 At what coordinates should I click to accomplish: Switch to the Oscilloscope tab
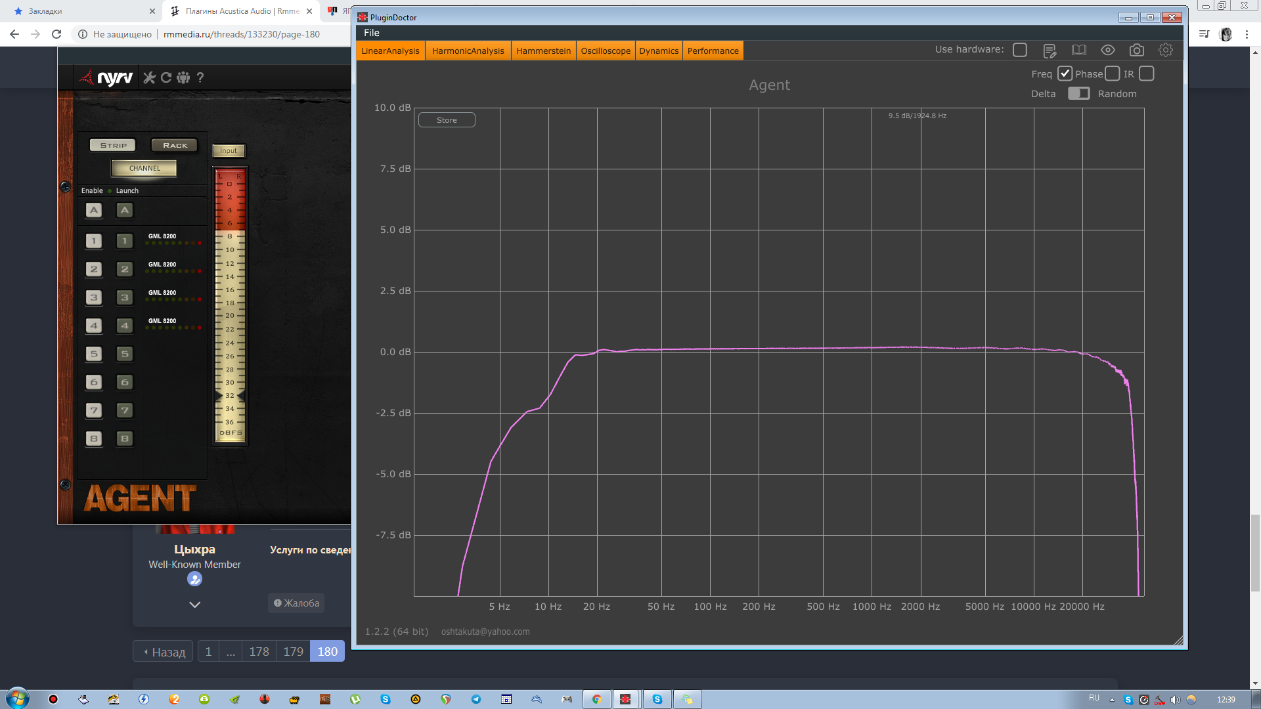(606, 51)
